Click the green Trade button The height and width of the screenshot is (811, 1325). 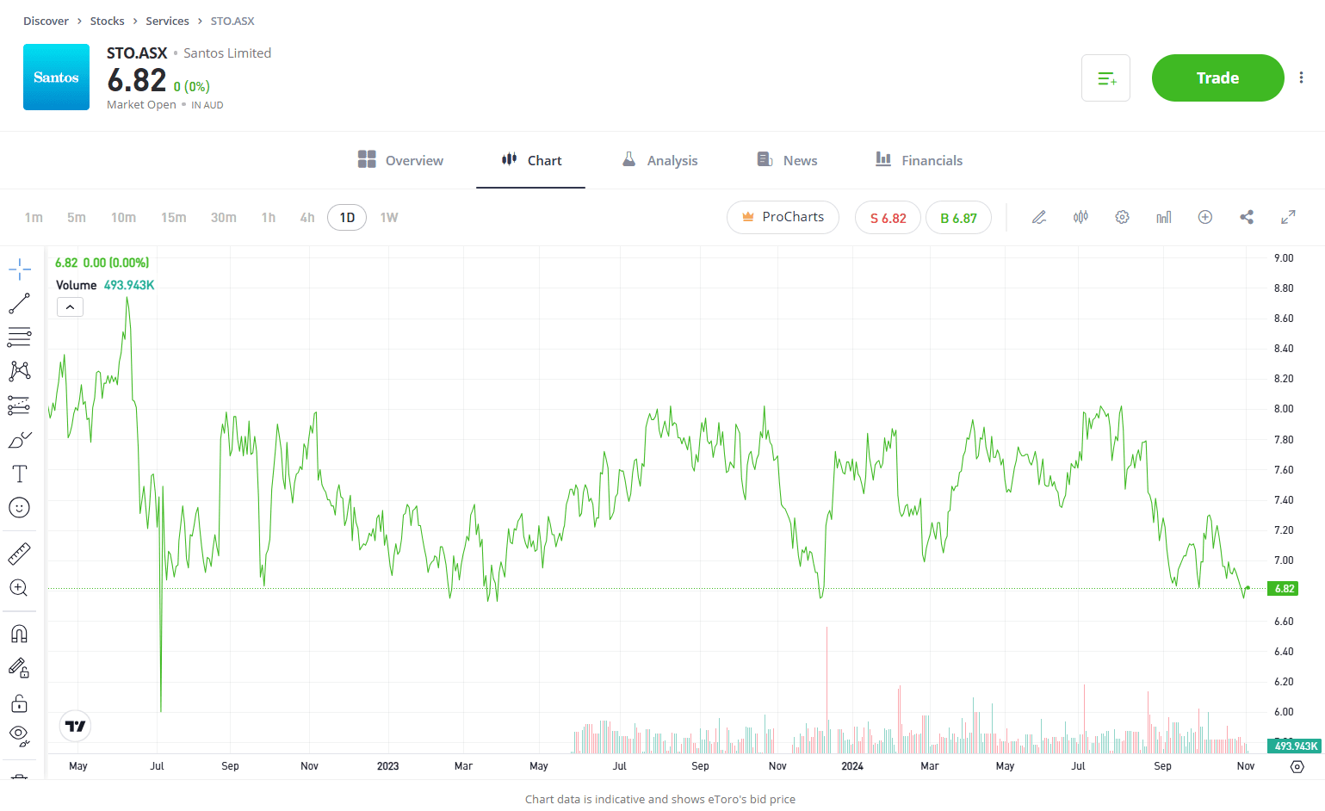[x=1218, y=78]
